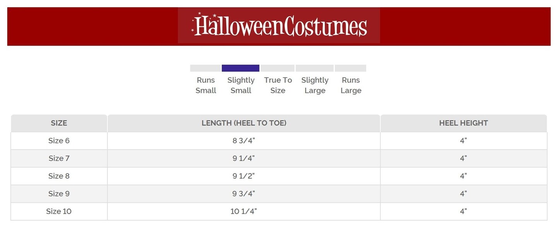Select the Size 9 row label

click(x=59, y=194)
